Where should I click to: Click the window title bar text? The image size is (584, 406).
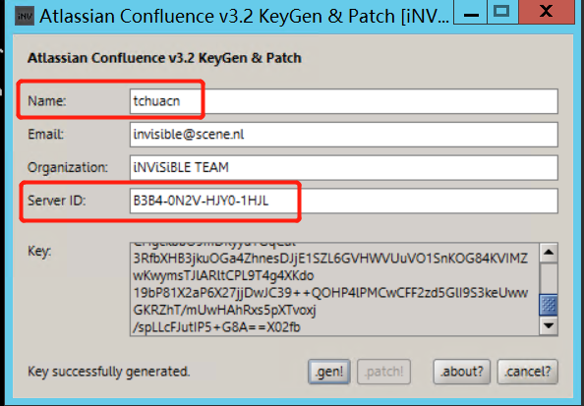pyautogui.click(x=245, y=17)
